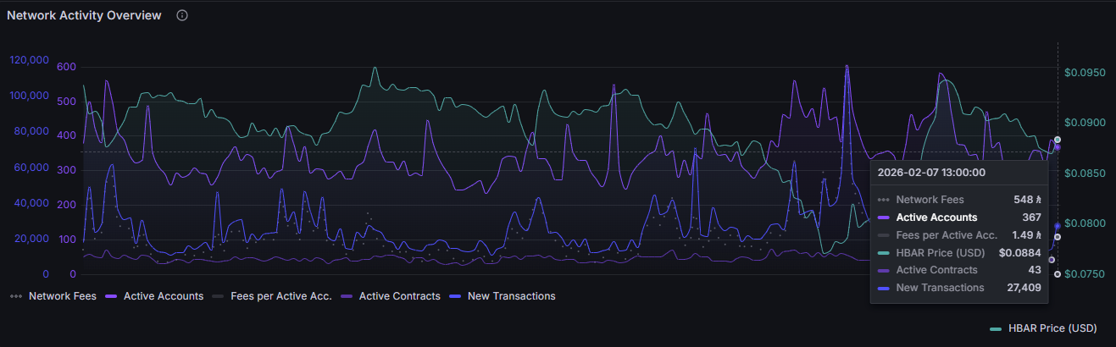Click the New Transactions row in tooltip
The height and width of the screenshot is (347, 1116).
[x=959, y=288]
